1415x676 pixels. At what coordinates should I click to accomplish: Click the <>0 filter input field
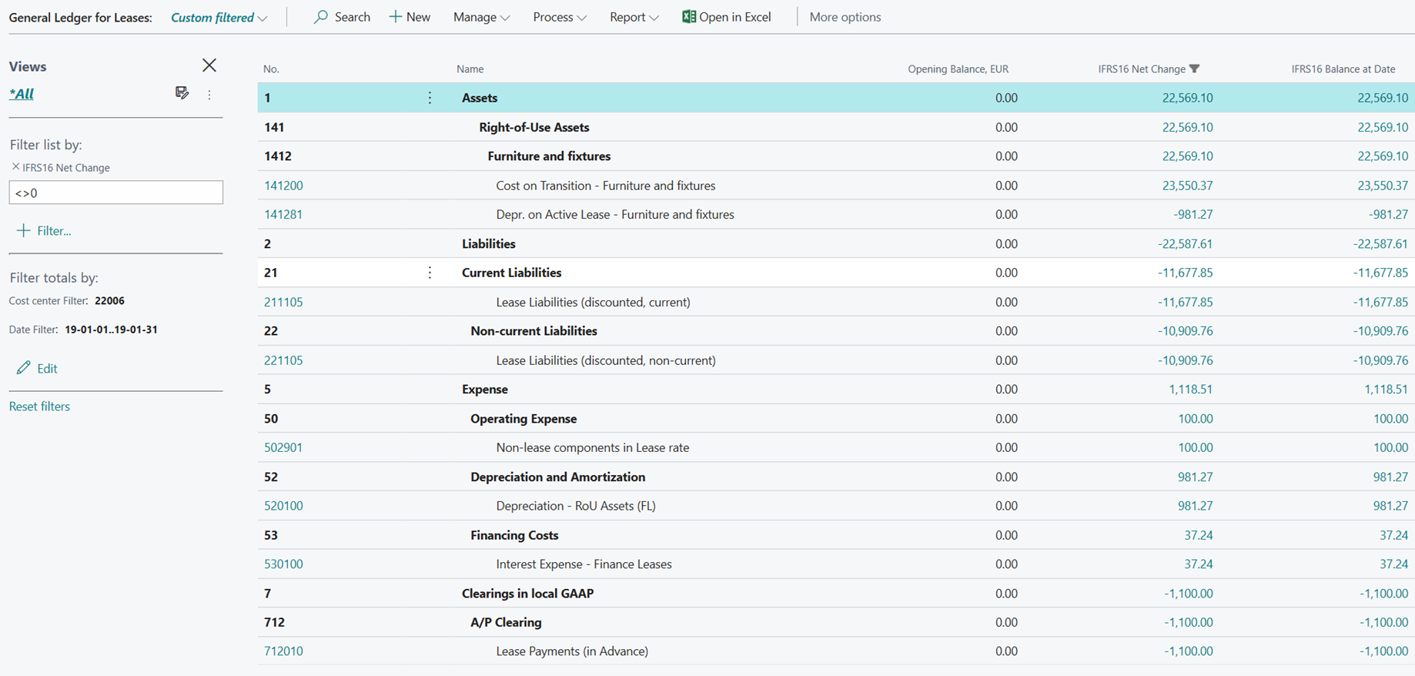[116, 192]
